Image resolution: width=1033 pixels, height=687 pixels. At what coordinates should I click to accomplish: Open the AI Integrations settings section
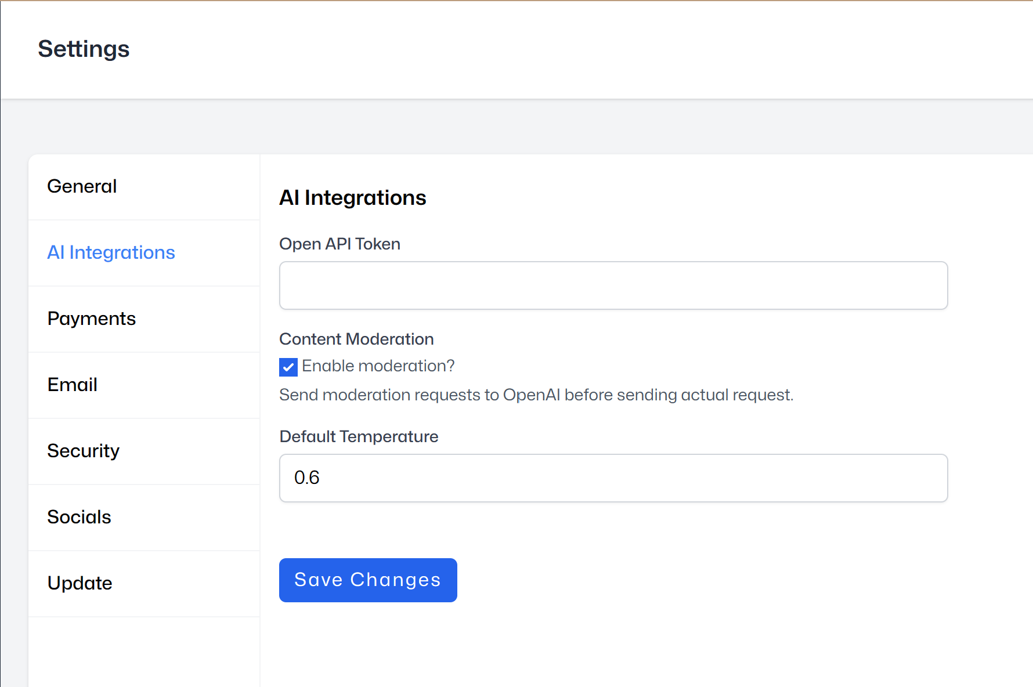click(111, 252)
